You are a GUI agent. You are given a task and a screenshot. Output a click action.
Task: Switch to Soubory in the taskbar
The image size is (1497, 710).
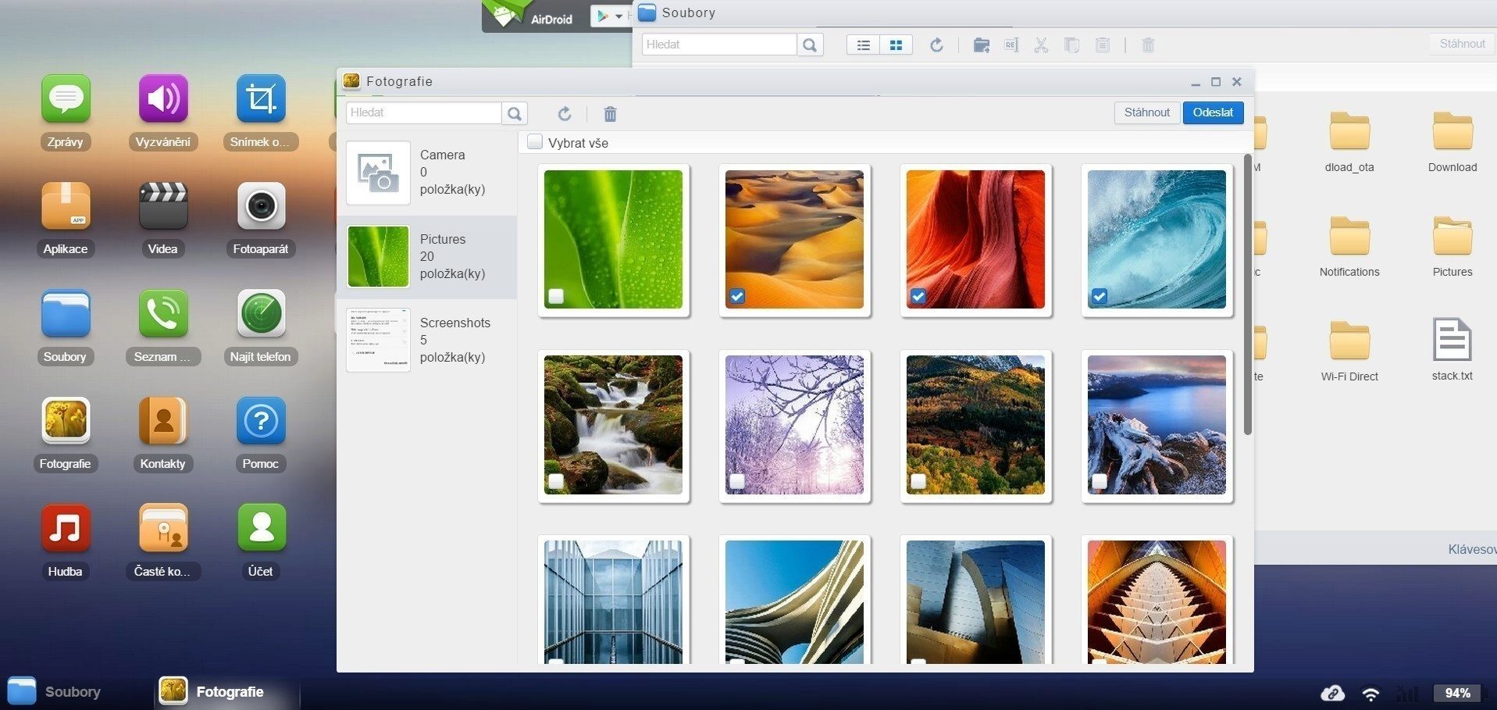[x=55, y=691]
